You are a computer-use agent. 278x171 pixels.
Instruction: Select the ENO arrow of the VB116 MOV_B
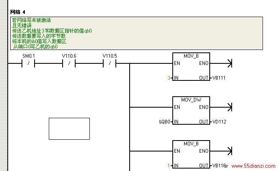click(x=230, y=151)
